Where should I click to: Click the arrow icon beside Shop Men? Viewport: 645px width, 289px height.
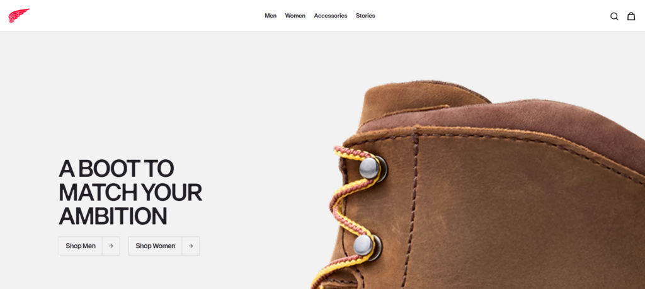coord(111,246)
